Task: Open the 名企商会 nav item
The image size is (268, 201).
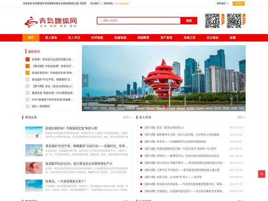Action: (213, 38)
